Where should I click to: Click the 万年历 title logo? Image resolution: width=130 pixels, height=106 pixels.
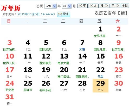(x=11, y=8)
